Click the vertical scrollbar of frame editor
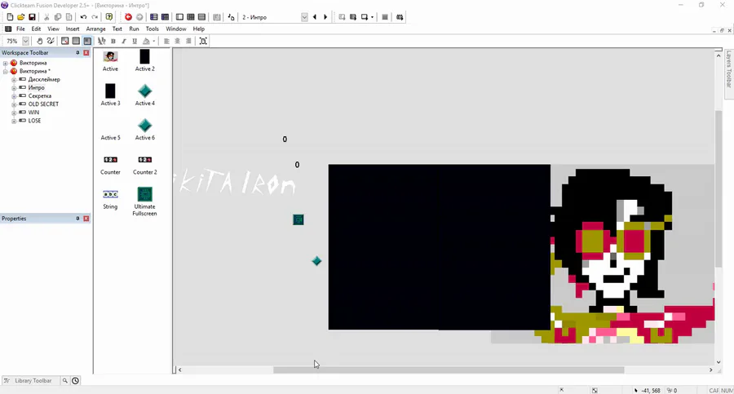 719,188
